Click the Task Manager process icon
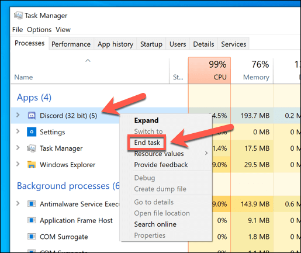The height and width of the screenshot is (253, 301). [32, 148]
